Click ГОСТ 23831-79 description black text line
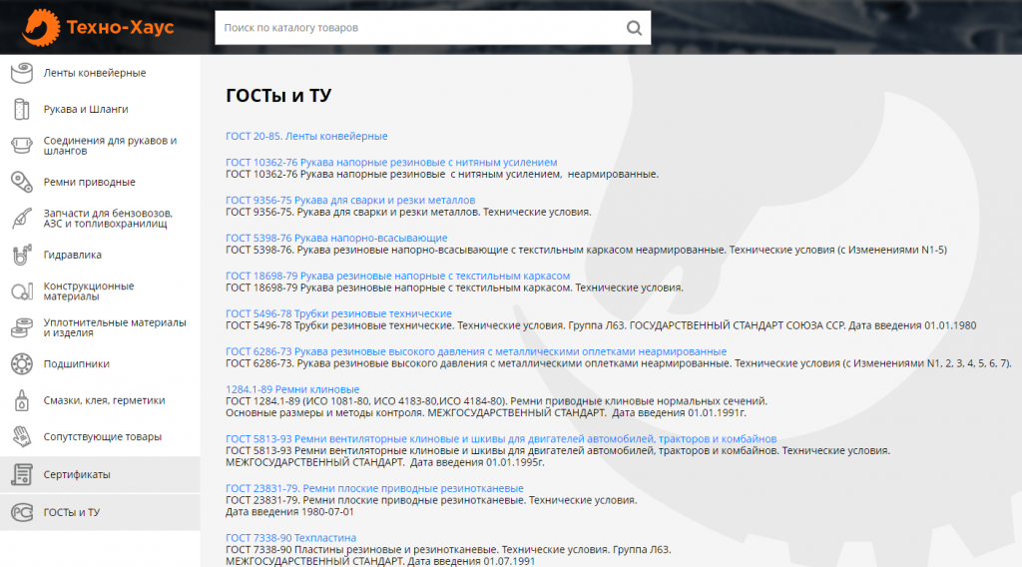 point(431,500)
